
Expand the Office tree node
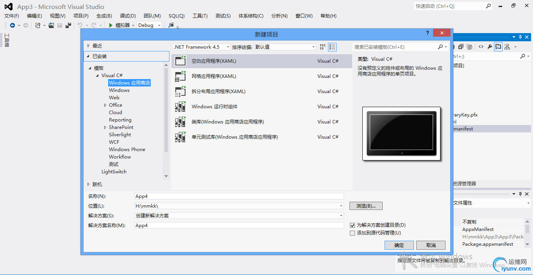click(105, 105)
